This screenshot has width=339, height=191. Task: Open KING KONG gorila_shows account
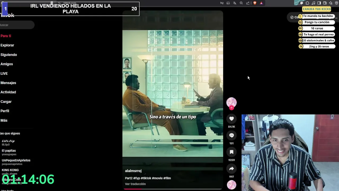10,172
